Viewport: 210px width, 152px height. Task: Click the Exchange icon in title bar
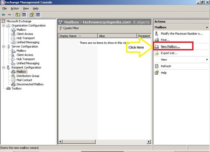click(2, 2)
